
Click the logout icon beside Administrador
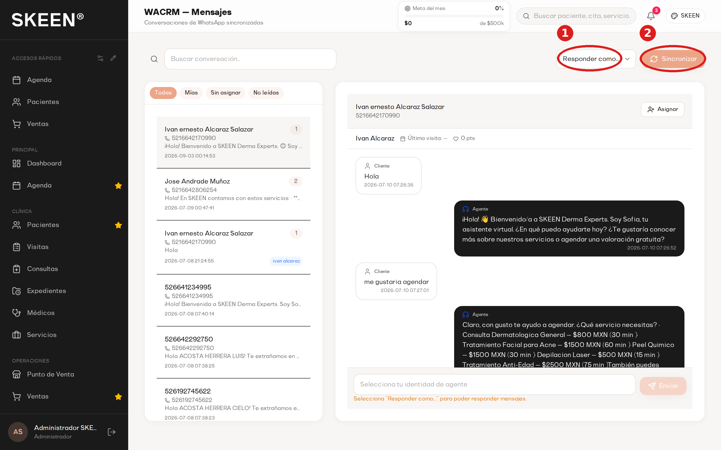111,432
